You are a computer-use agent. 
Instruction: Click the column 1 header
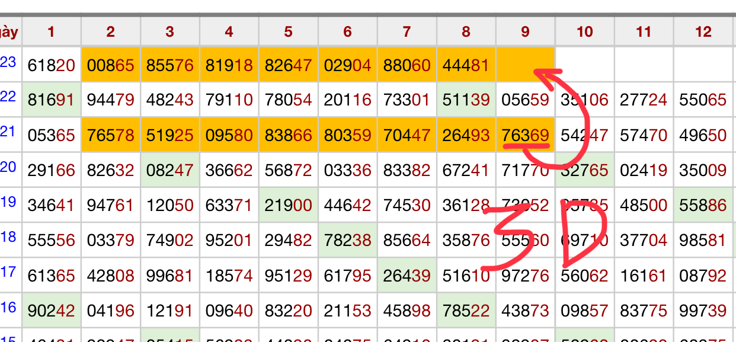[x=51, y=31]
